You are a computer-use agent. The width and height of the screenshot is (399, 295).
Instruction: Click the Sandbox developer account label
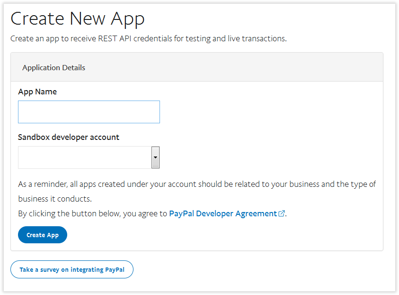69,137
